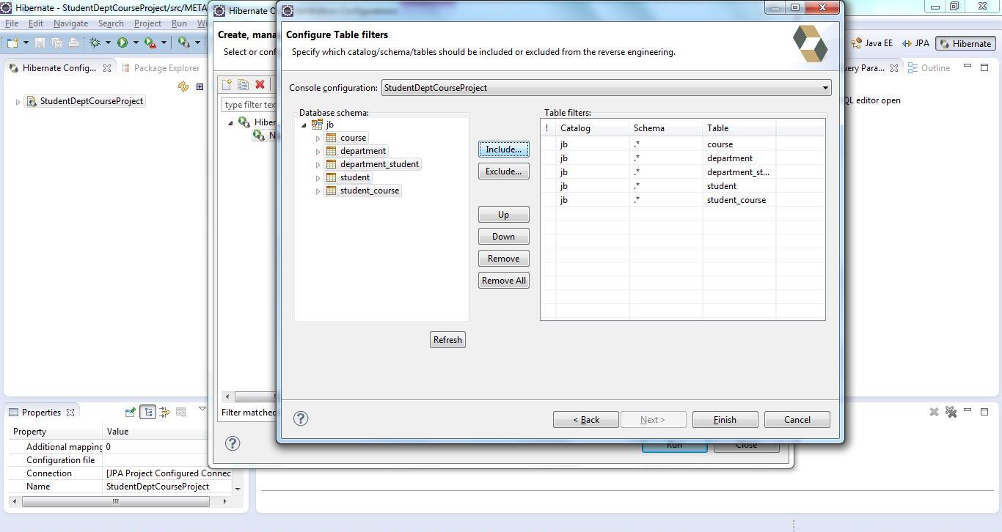Expand the student_course table node
Image resolution: width=1002 pixels, height=532 pixels.
[x=318, y=191]
